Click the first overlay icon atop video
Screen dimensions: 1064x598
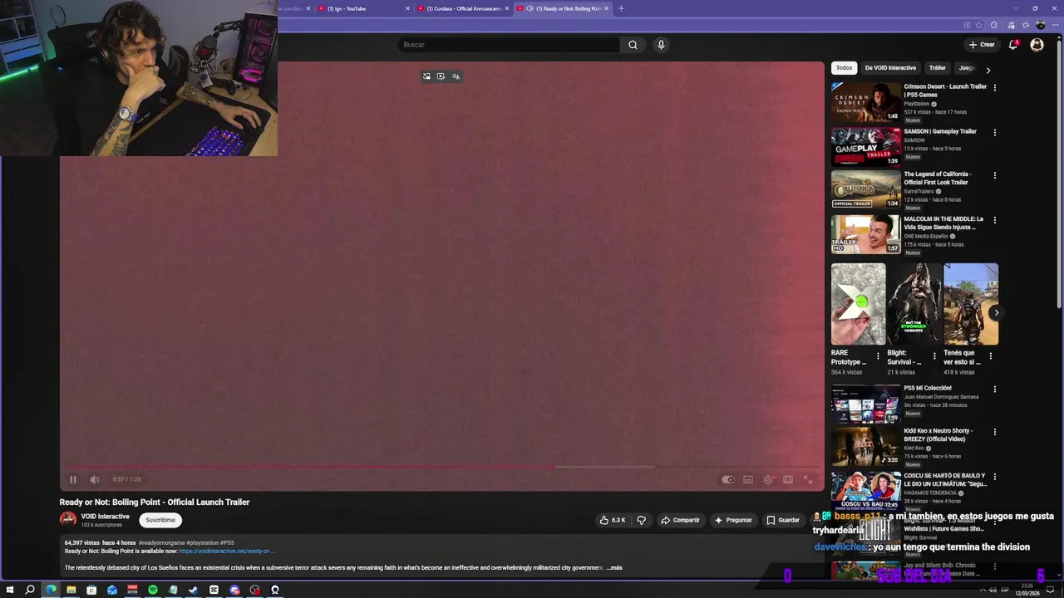pyautogui.click(x=427, y=76)
